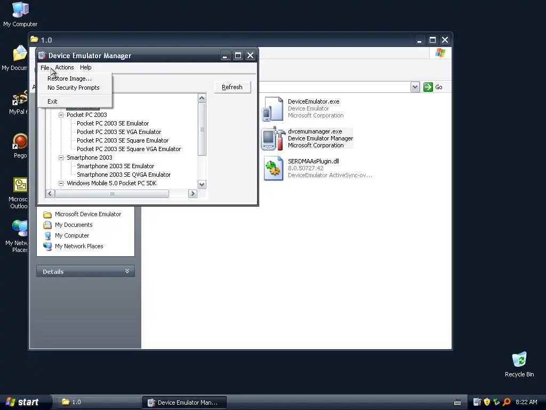
Task: Click scroll down arrow in emulator list
Action: (x=202, y=184)
